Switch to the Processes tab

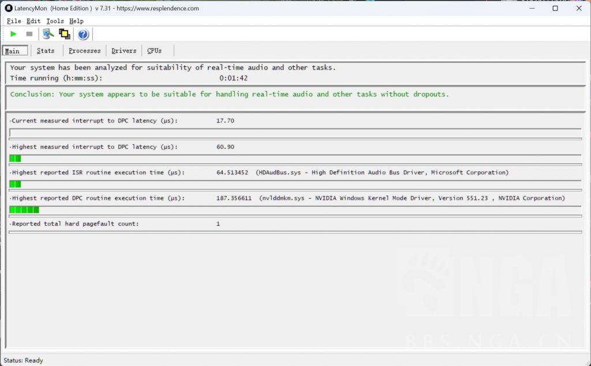pos(84,51)
